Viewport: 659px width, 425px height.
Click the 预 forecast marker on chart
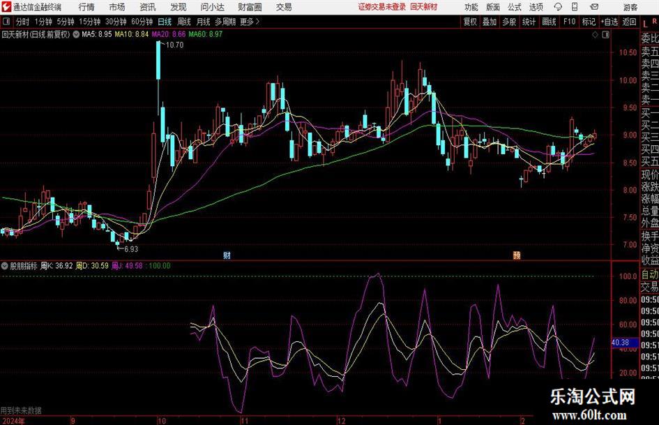coord(517,255)
